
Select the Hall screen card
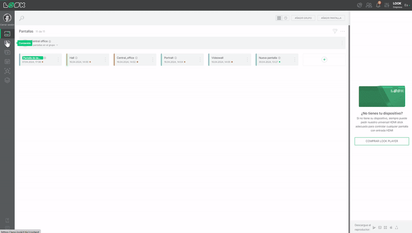(88, 60)
